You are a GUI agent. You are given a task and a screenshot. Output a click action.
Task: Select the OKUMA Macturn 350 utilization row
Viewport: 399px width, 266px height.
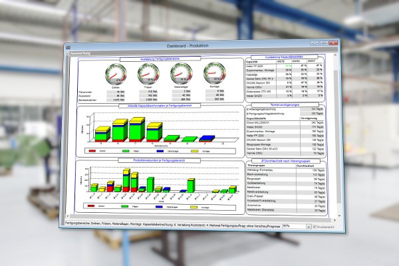[285, 83]
